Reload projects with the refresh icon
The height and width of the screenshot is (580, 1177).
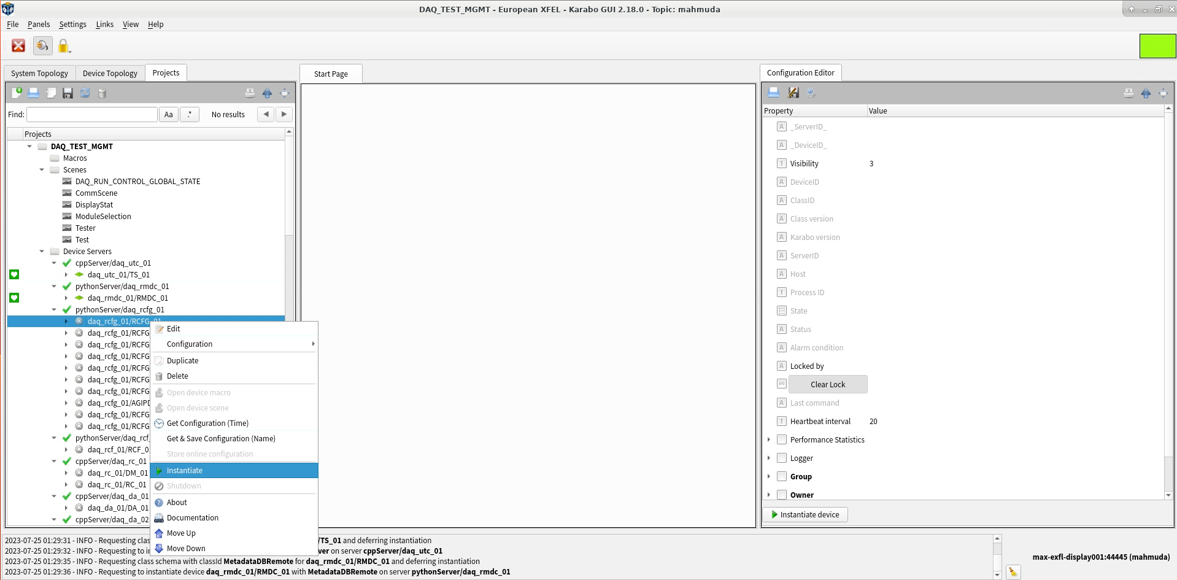[85, 93]
